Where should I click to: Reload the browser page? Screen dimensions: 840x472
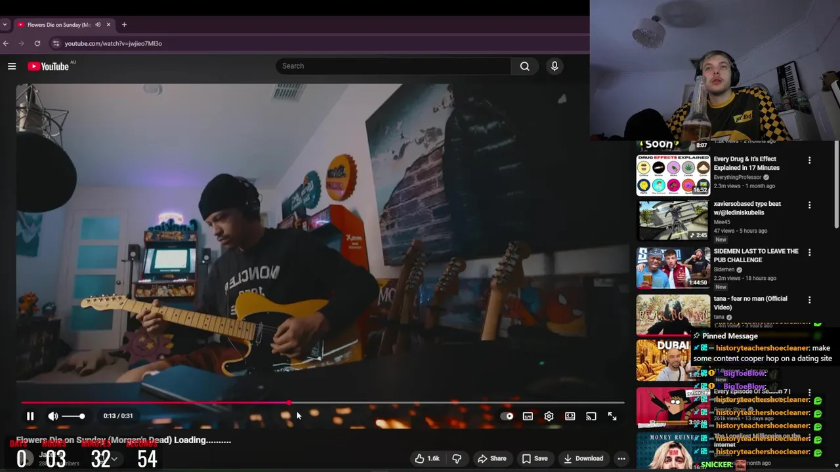[x=37, y=43]
